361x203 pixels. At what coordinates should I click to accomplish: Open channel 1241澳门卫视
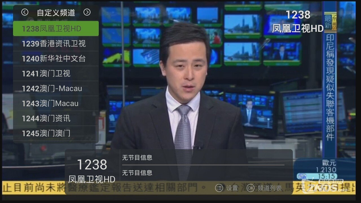[56, 73]
